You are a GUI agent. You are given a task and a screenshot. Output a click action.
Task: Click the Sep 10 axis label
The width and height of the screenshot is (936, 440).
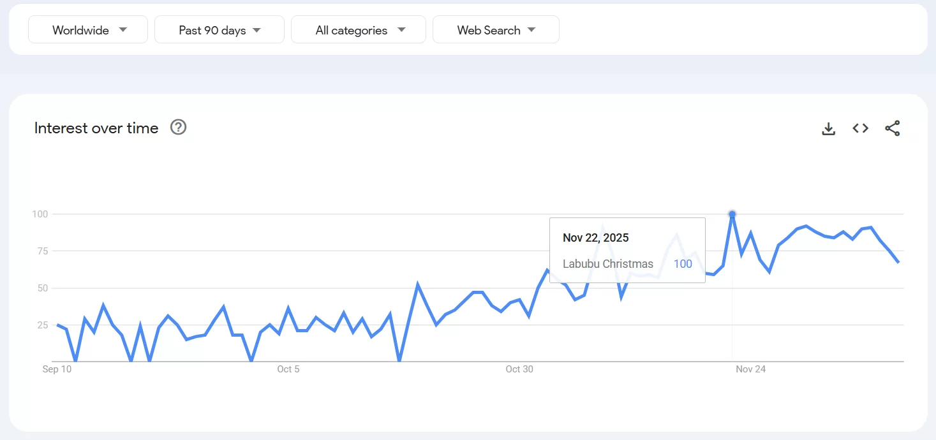pos(57,369)
